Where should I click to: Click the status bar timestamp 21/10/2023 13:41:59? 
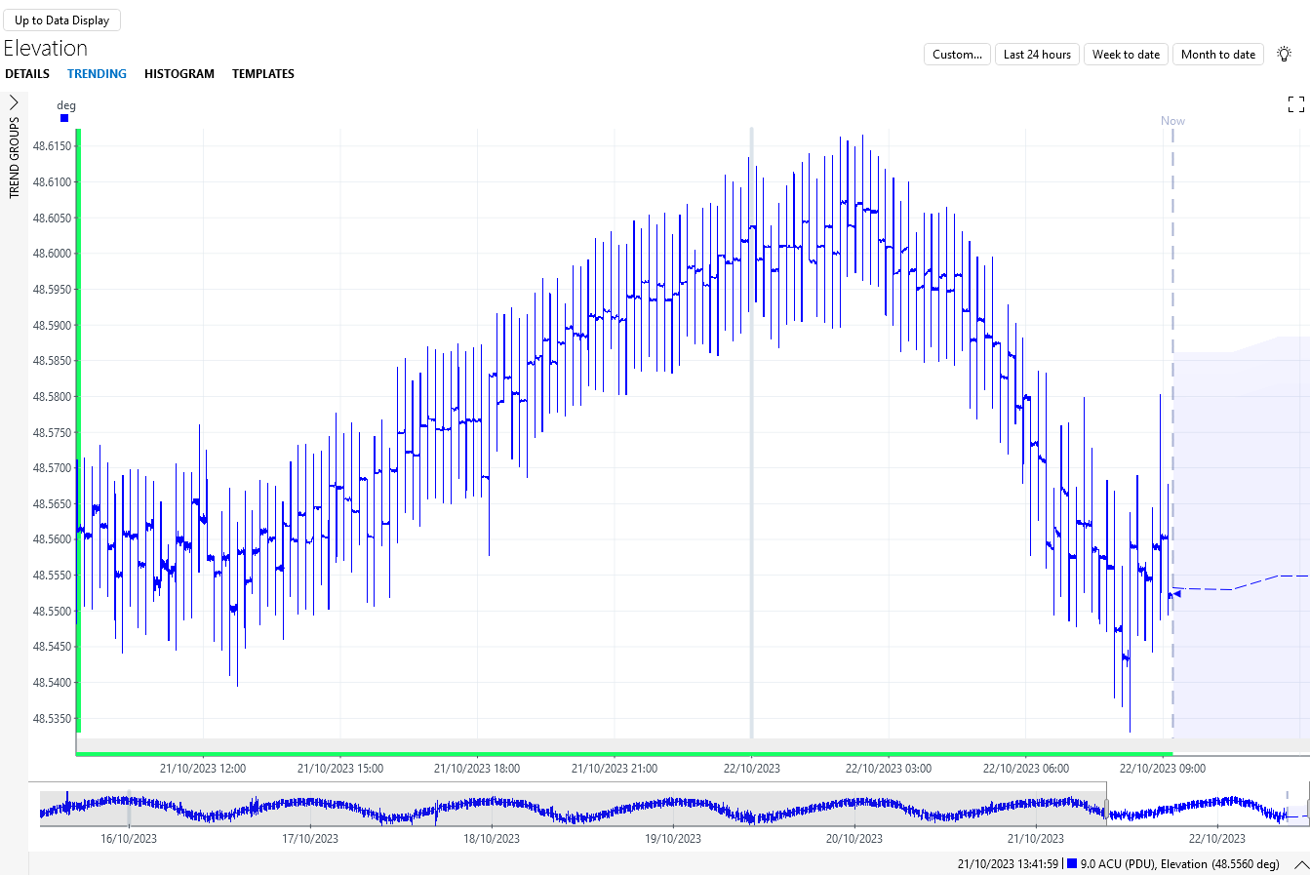[x=1008, y=864]
